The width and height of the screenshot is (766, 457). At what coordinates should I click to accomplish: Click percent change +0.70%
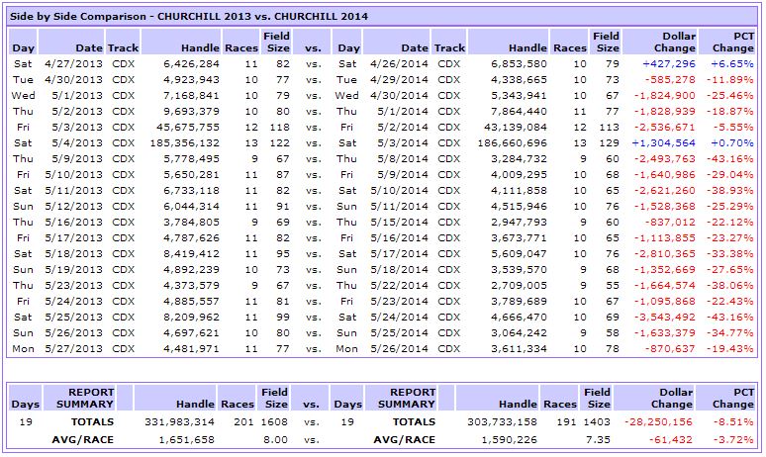pyautogui.click(x=731, y=143)
